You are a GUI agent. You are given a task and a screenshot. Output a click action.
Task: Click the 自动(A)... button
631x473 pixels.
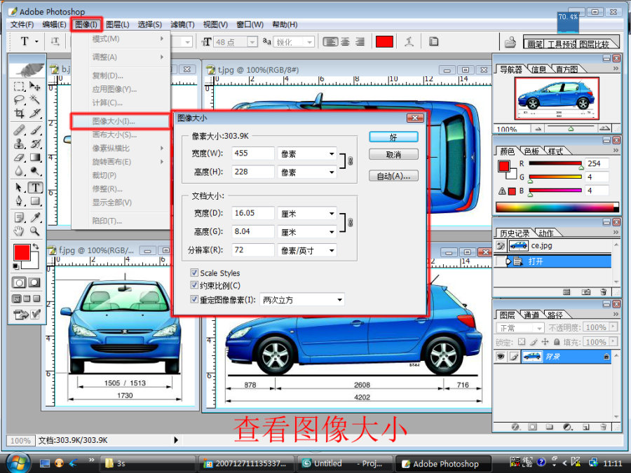(393, 176)
